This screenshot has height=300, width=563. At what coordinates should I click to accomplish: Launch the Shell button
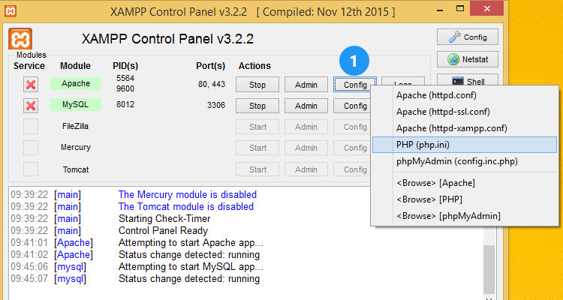468,80
